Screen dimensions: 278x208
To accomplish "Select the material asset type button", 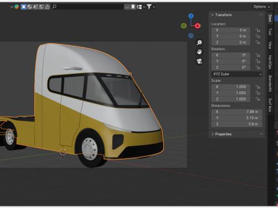I will tap(30, 7).
